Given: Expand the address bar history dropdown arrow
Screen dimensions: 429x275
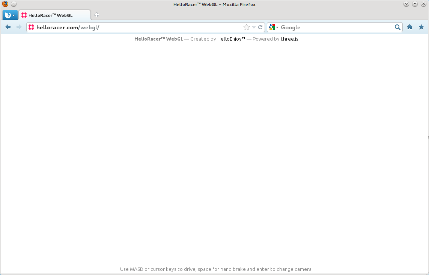Looking at the screenshot, I should tap(254, 27).
